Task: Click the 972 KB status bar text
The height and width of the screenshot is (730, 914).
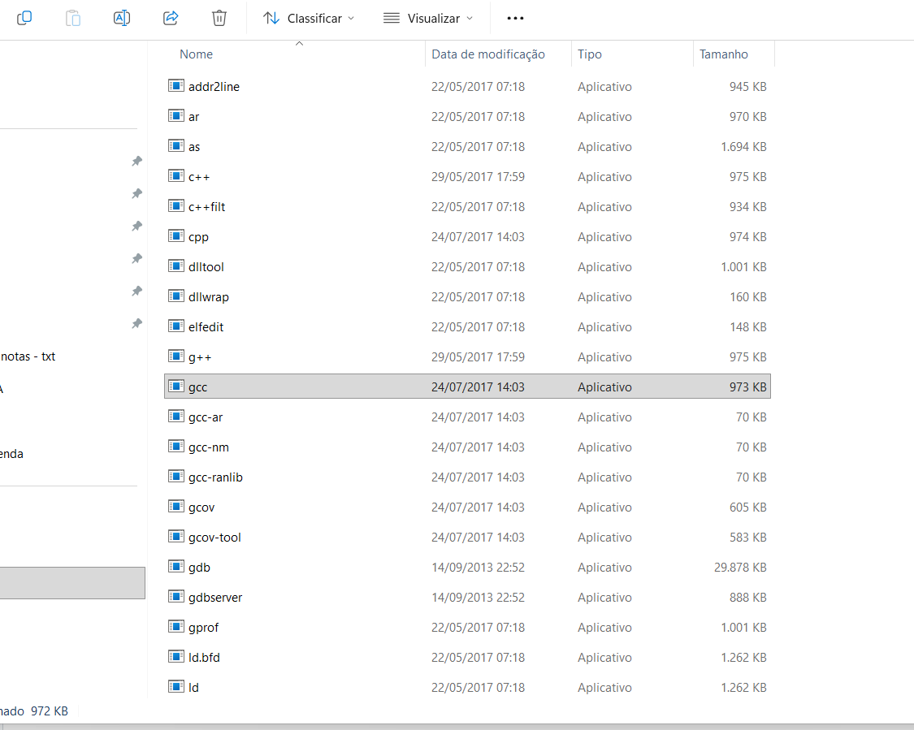Action: tap(50, 711)
